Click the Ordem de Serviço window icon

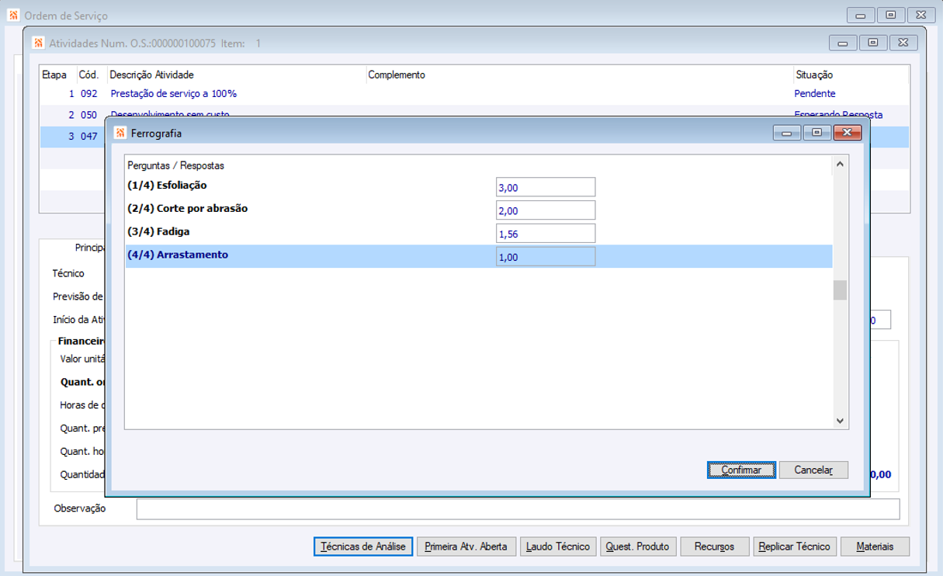[13, 15]
